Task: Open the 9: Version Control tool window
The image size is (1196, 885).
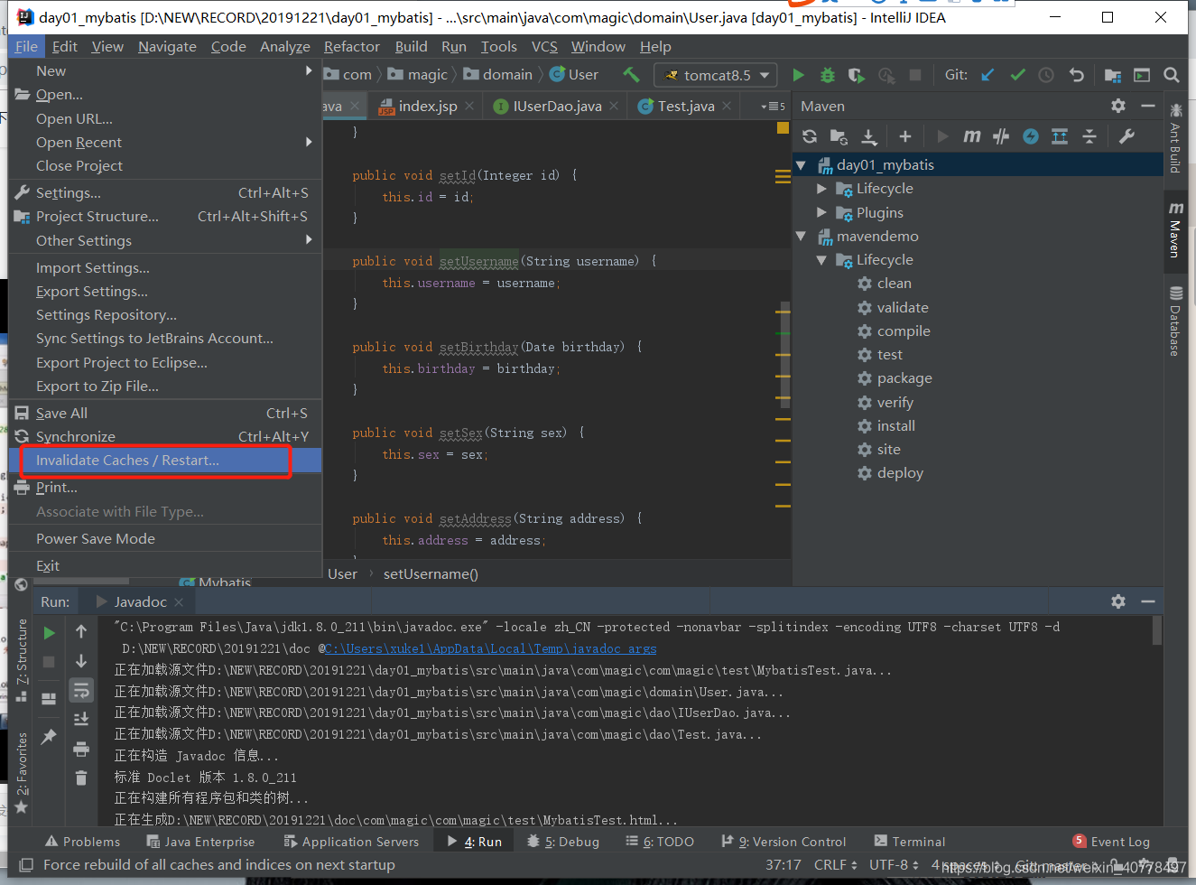Action: click(783, 842)
